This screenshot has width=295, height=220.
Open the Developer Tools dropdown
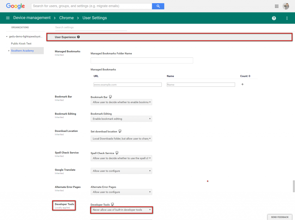click(121, 210)
